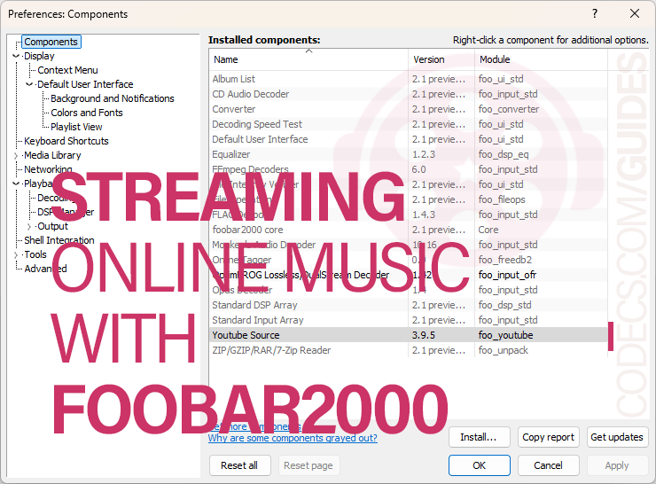Select Default User Interface tree item
656x484 pixels.
point(85,84)
